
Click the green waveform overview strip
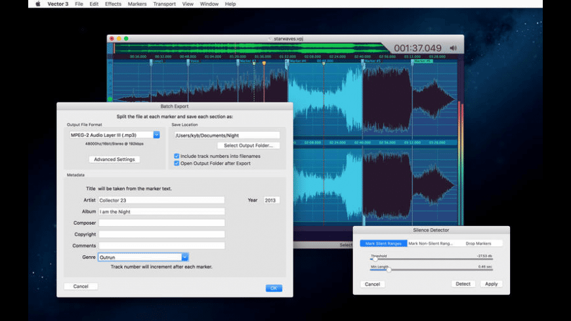click(249, 47)
